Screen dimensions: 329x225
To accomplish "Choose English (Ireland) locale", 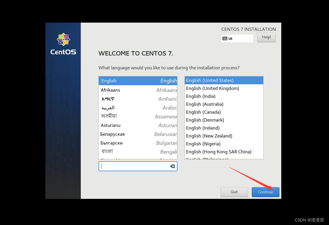I will coord(224,128).
